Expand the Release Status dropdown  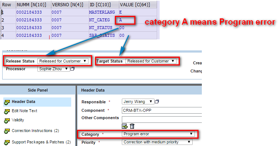pos(63,61)
